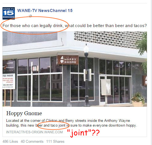
Task: Click the post text about beer and tacos
Action: (75, 26)
